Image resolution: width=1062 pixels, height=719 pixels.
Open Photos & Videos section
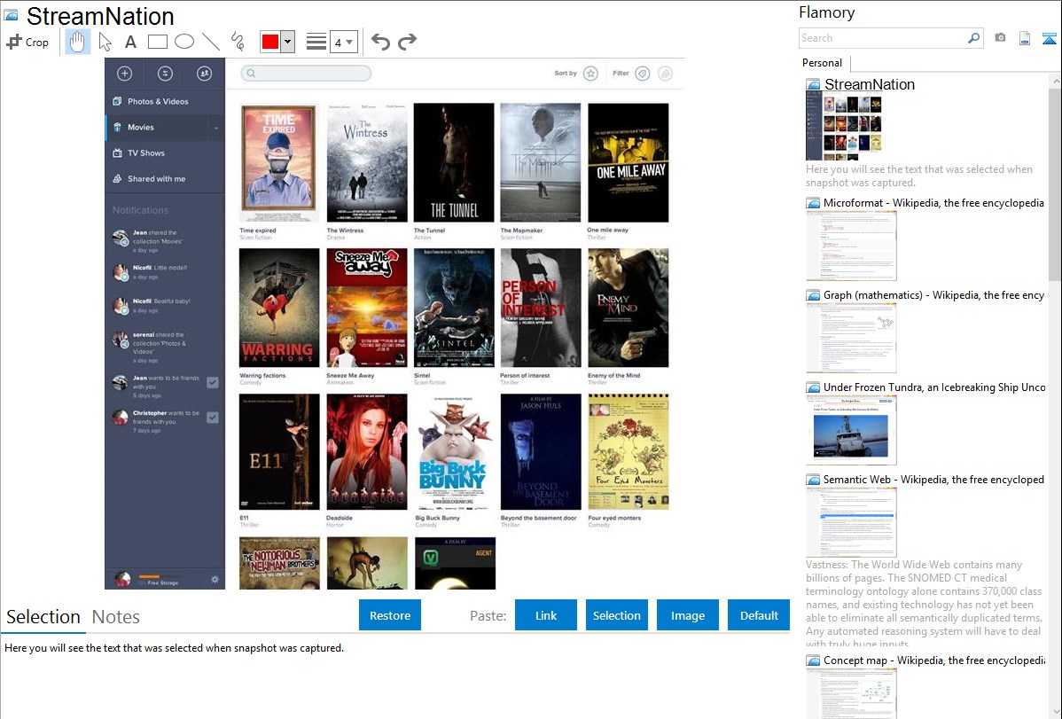tap(165, 102)
